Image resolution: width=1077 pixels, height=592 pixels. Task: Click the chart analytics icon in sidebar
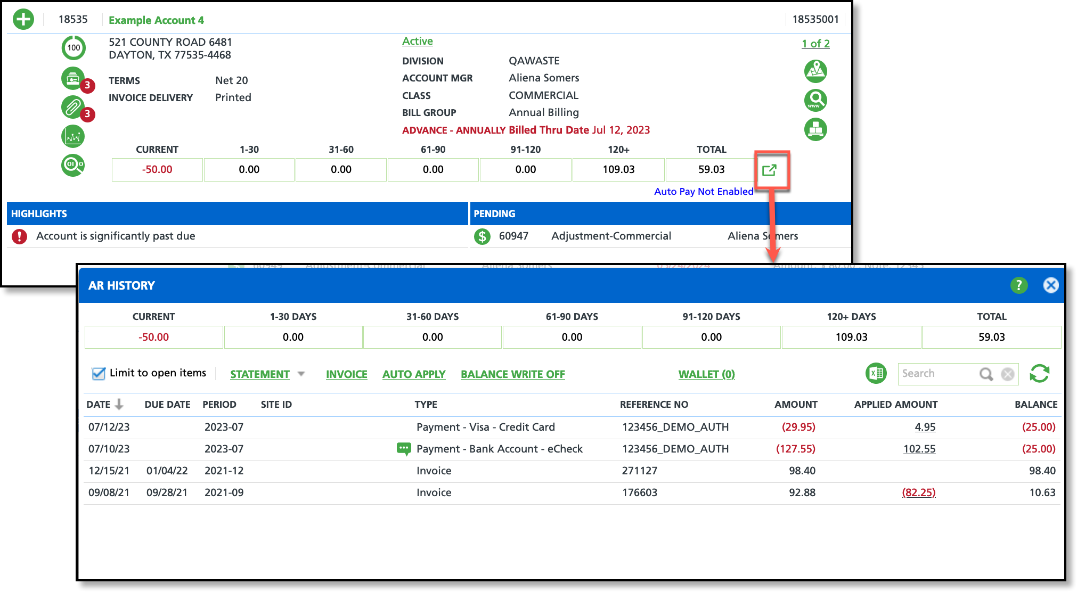tap(73, 136)
